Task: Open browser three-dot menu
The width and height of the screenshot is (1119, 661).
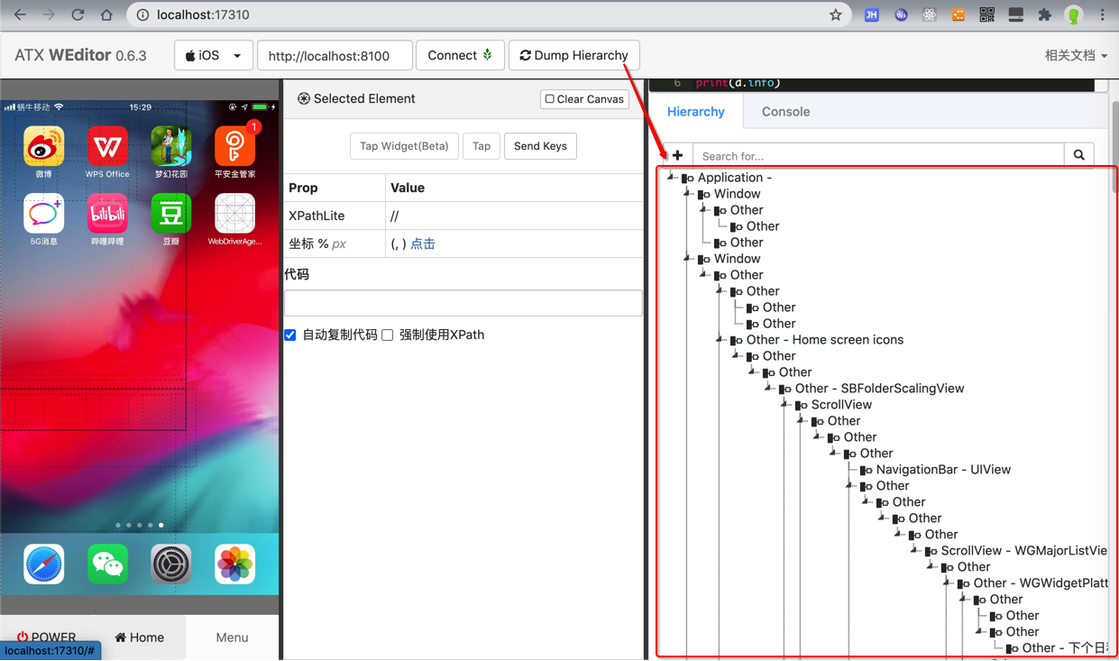Action: 1102,14
